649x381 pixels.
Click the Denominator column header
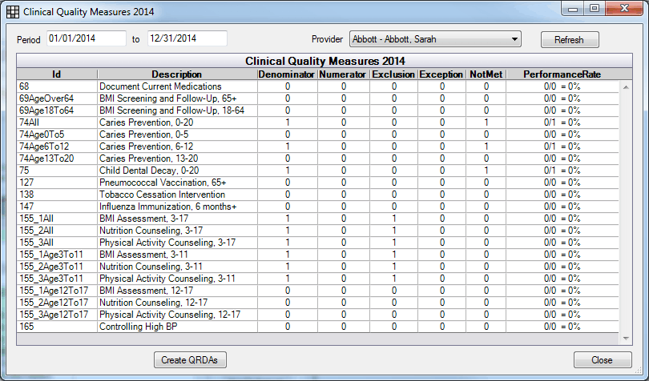287,74
